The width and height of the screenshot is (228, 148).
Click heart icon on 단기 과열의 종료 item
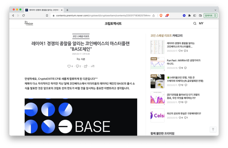coord(180,102)
